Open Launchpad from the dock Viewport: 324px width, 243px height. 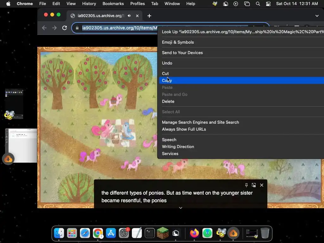click(72, 233)
